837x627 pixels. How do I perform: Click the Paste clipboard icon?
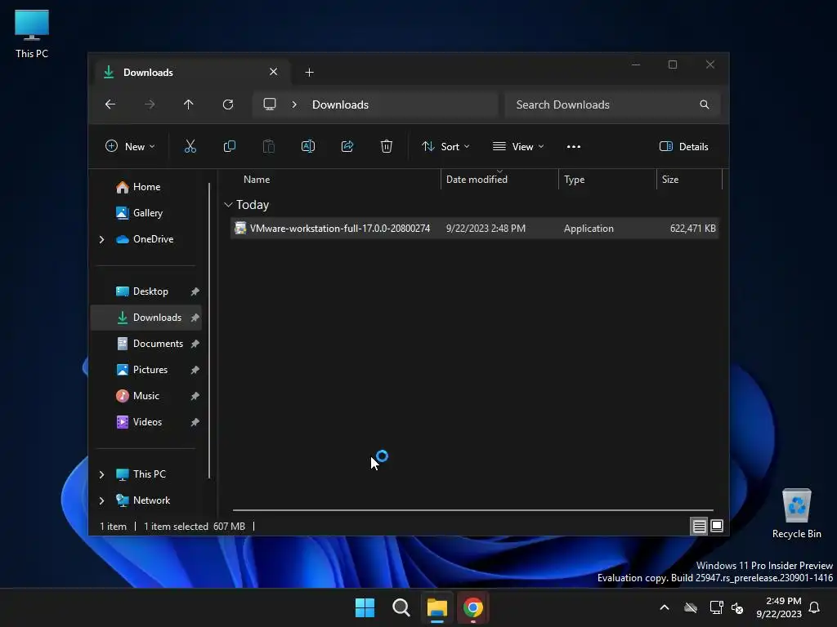[x=268, y=147]
